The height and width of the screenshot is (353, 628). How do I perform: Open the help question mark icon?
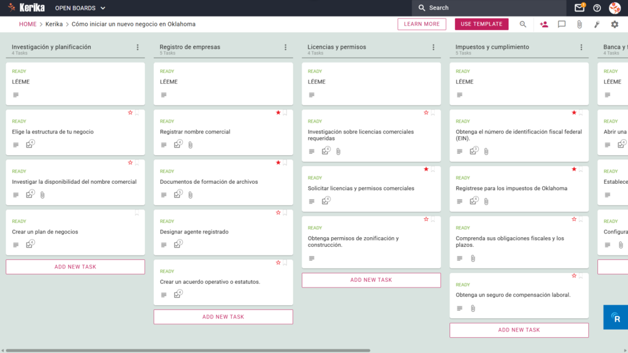click(597, 8)
